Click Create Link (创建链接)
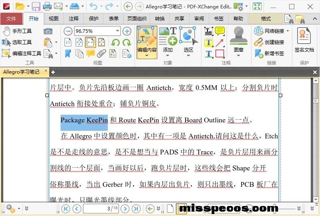 coord(269,42)
